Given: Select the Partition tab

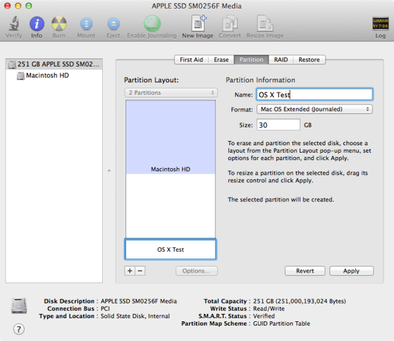Looking at the screenshot, I should pyautogui.click(x=251, y=60).
